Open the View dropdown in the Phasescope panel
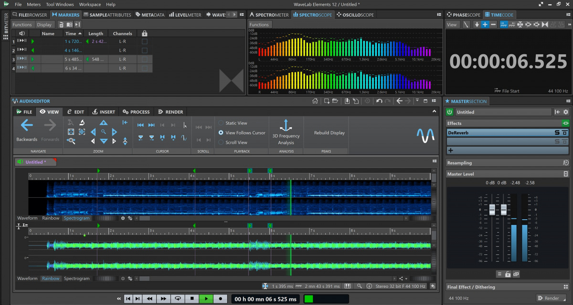Image resolution: width=573 pixels, height=305 pixels. pos(452,24)
